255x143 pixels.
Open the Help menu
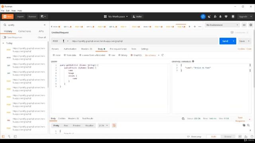click(20, 11)
